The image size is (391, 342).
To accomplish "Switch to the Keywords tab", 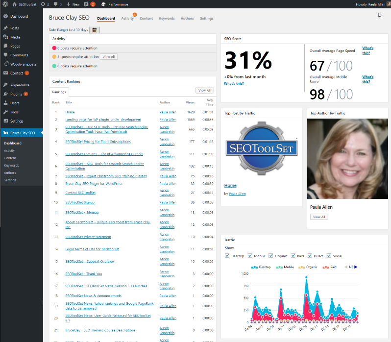I will pos(167,19).
